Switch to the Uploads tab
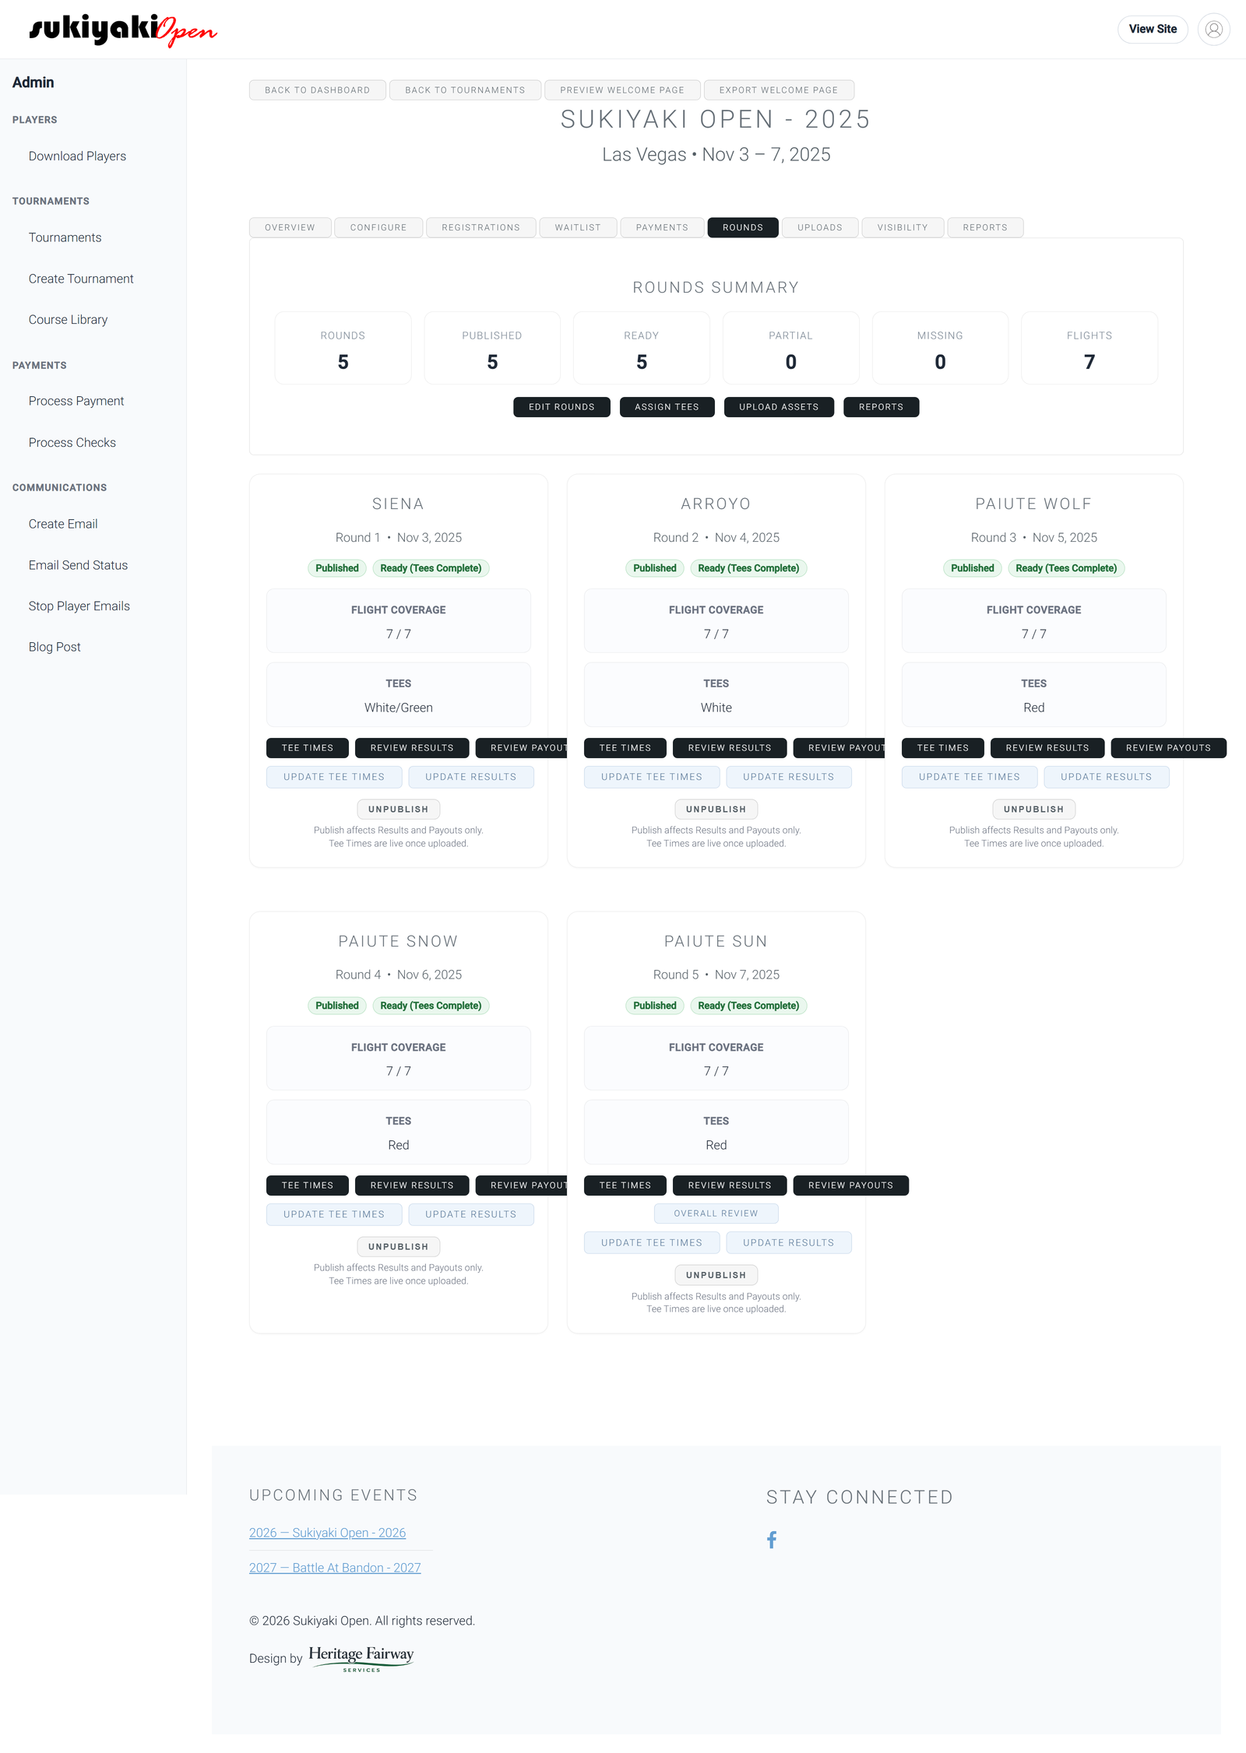 820,227
